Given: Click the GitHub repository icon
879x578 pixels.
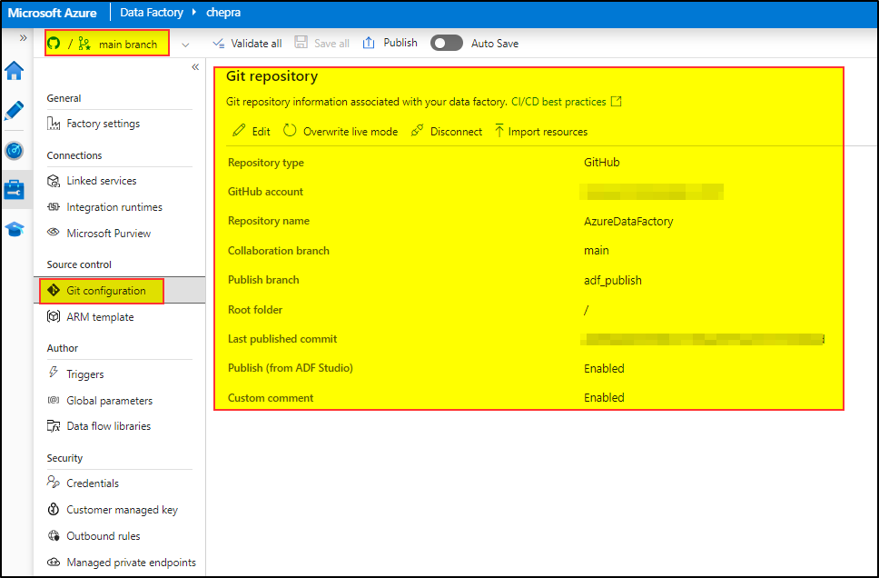Looking at the screenshot, I should coord(54,44).
